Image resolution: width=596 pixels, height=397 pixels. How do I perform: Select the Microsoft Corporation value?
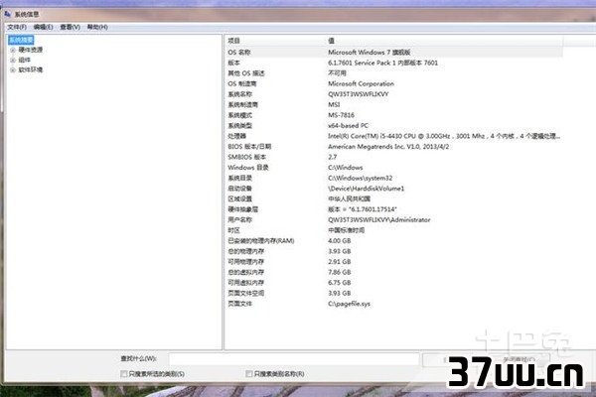pyautogui.click(x=361, y=83)
